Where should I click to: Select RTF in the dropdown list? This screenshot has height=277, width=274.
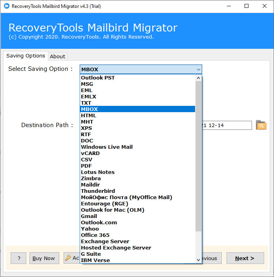pos(137,135)
